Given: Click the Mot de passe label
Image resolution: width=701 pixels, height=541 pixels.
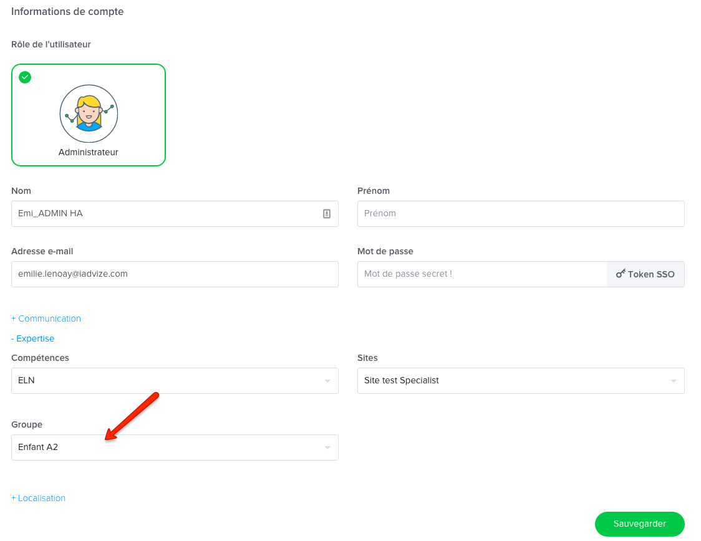Looking at the screenshot, I should coord(385,251).
